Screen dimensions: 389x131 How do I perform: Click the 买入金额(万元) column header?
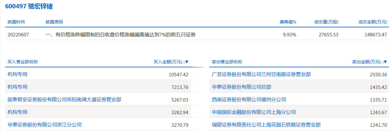[168, 62]
